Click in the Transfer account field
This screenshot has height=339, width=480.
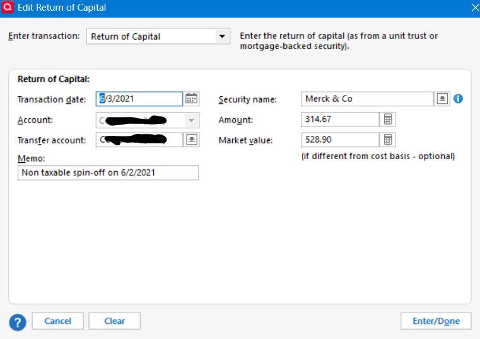139,140
